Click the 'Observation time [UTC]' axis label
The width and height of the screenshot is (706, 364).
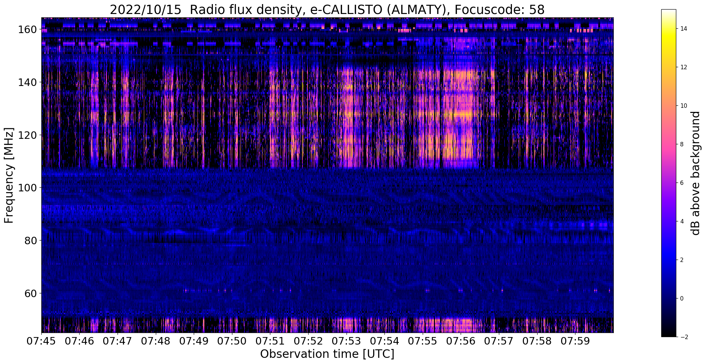coord(327,354)
